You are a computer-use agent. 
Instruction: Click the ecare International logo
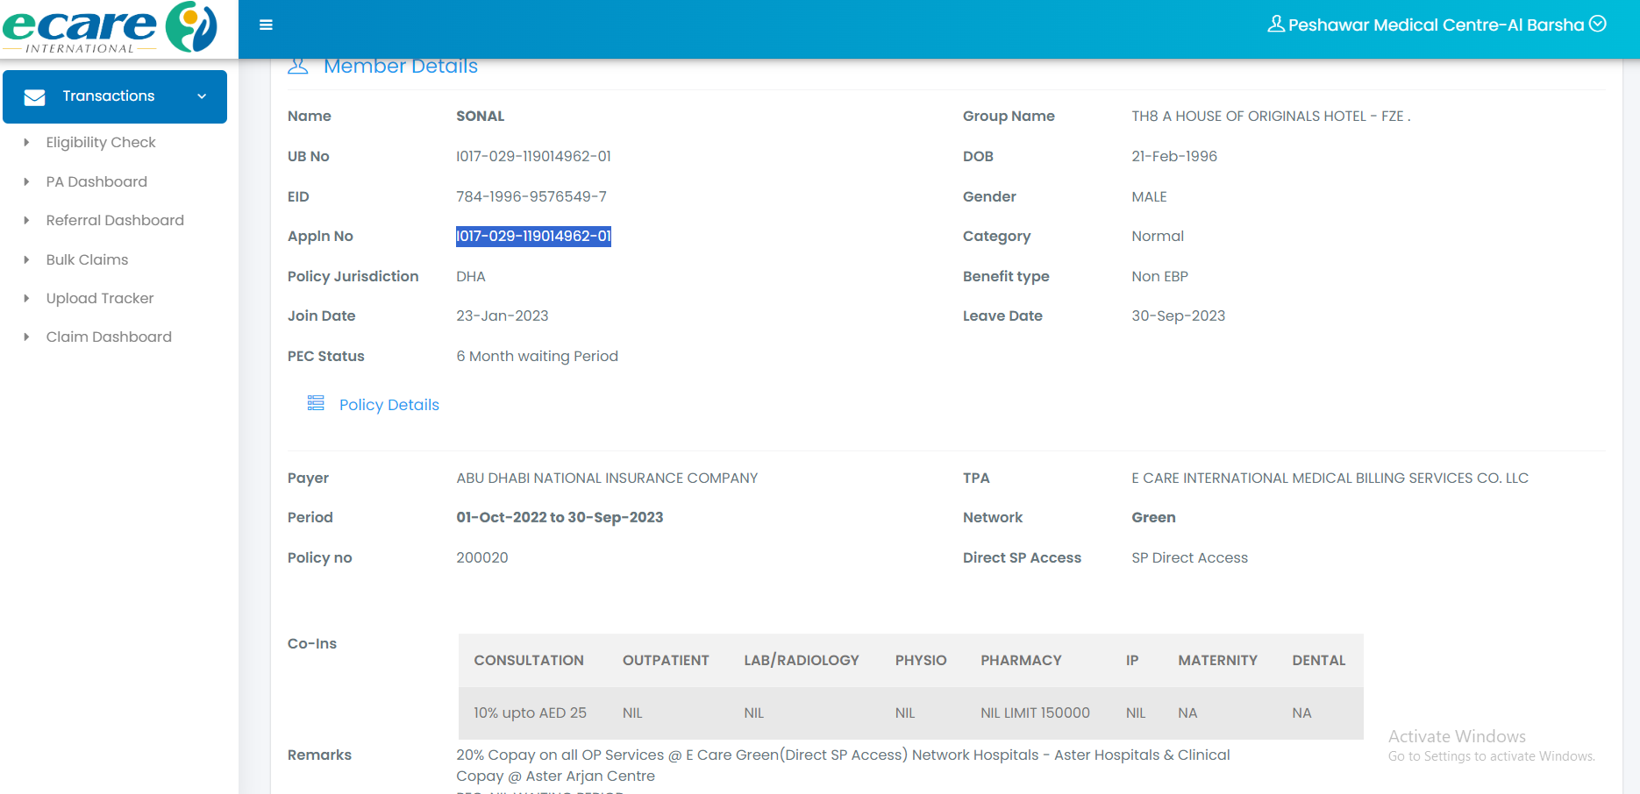pos(111,28)
